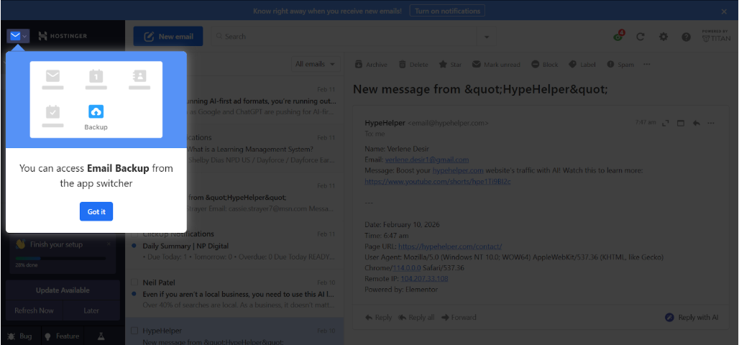Screen dimensions: 739x345
Task: Tick the checkbox for ClickUp Notifications email
Action: tap(134, 234)
